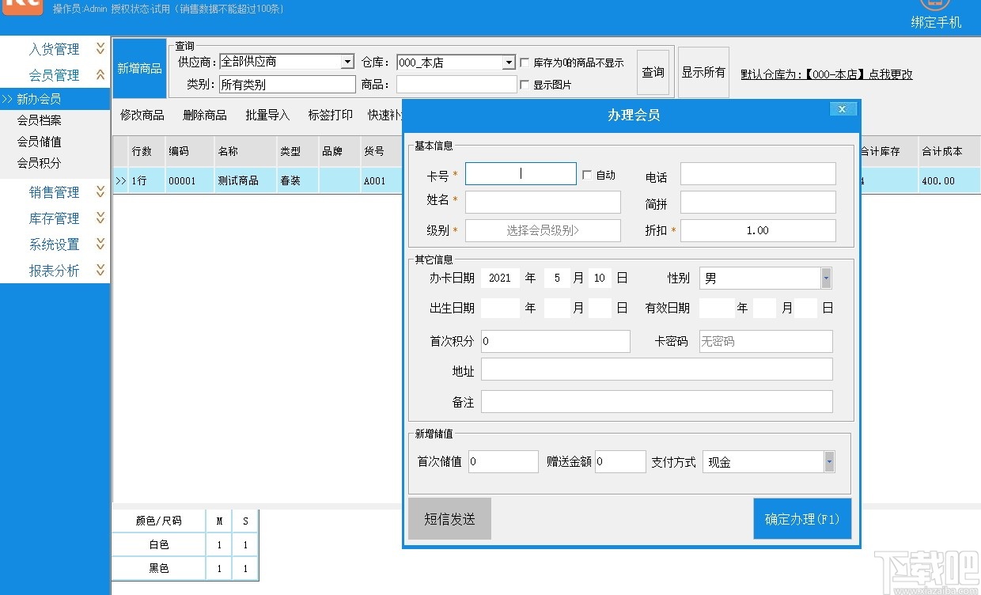Image resolution: width=981 pixels, height=595 pixels.
Task: Open the 性别 gender dropdown
Action: (x=826, y=278)
